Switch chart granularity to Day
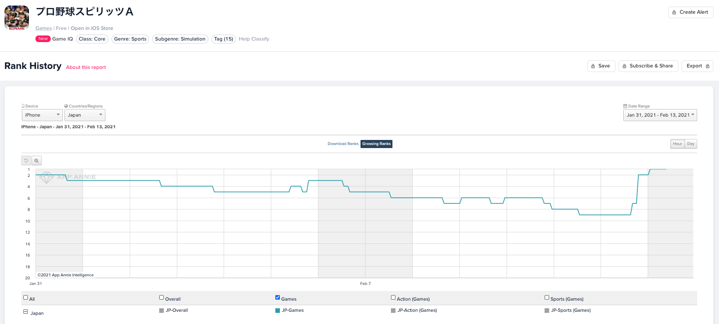 [691, 144]
